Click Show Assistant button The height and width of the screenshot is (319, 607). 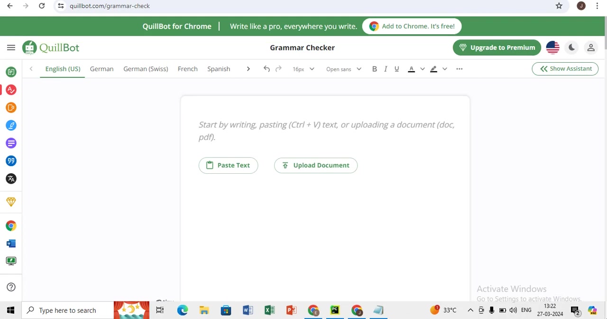(x=565, y=69)
